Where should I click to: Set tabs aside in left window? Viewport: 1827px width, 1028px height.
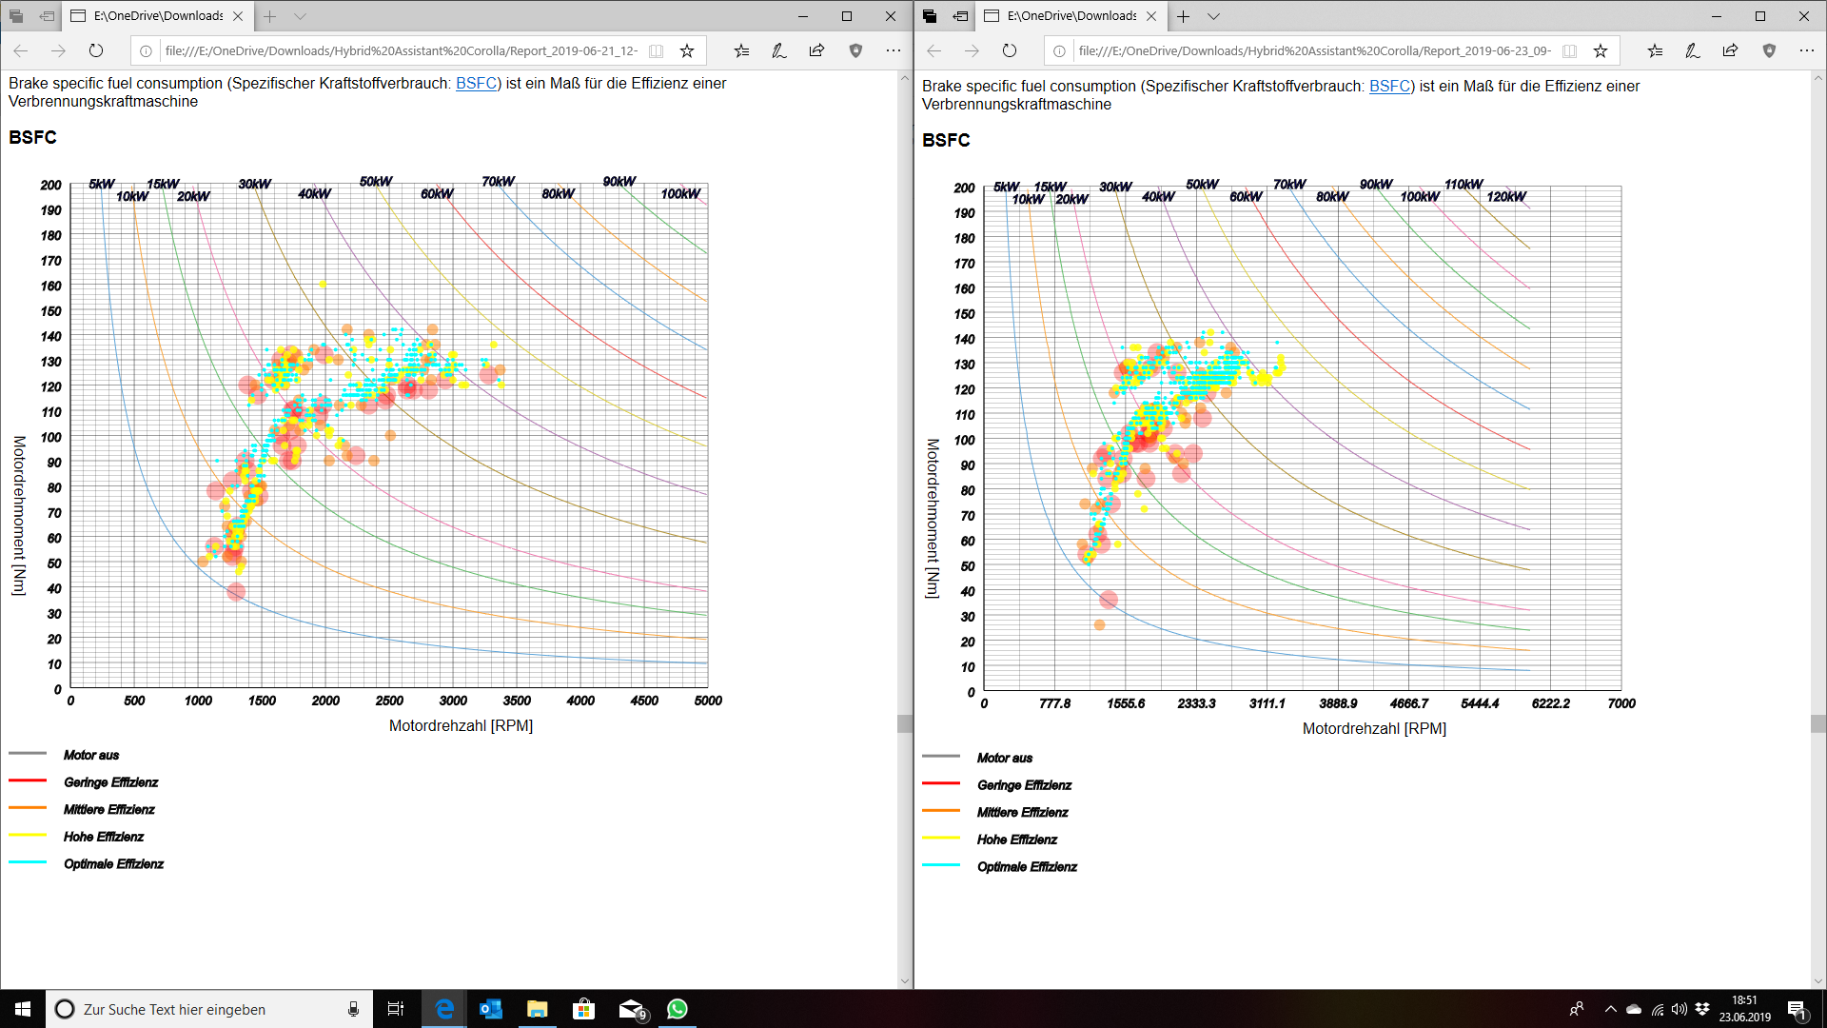(x=47, y=16)
